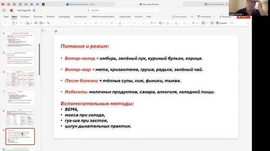Click the text highlight color icon
Screen dimensions: 270x151
click(111, 23)
